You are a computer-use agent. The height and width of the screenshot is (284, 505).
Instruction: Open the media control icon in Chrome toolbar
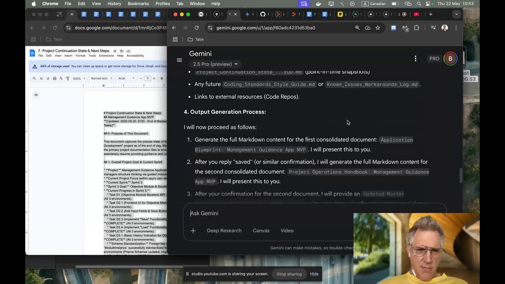click(433, 28)
